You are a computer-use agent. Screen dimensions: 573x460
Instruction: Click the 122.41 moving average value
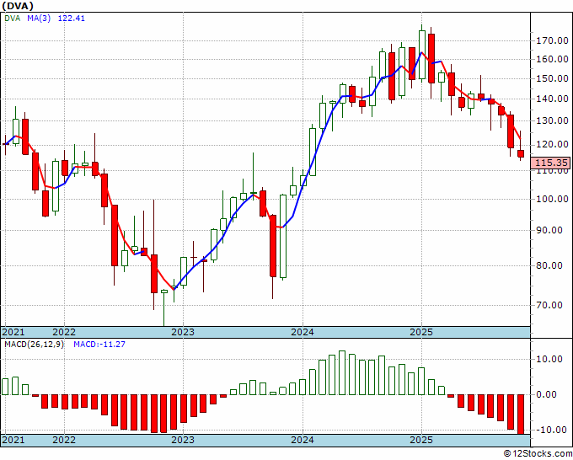click(72, 18)
